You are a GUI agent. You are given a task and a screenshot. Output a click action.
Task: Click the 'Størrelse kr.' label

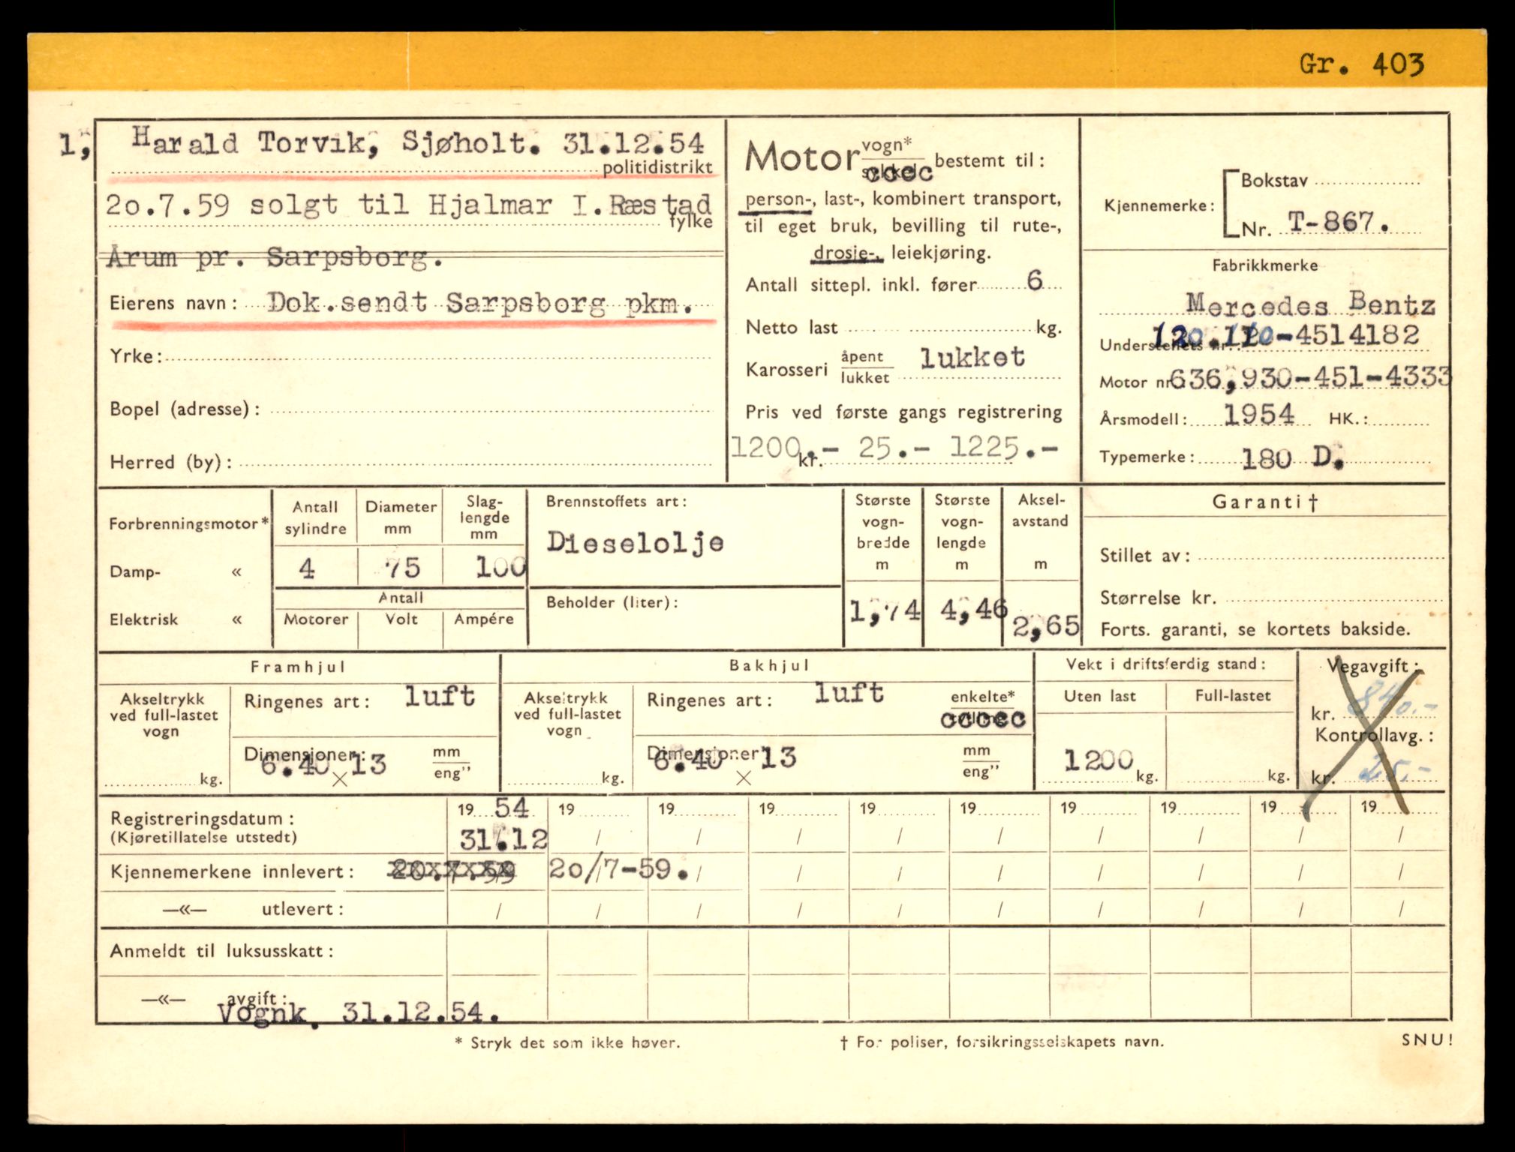coord(1158,598)
